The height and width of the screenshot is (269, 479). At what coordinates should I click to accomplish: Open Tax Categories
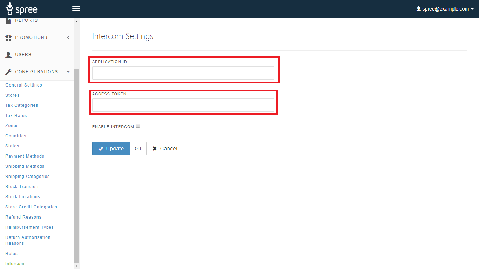(22, 105)
